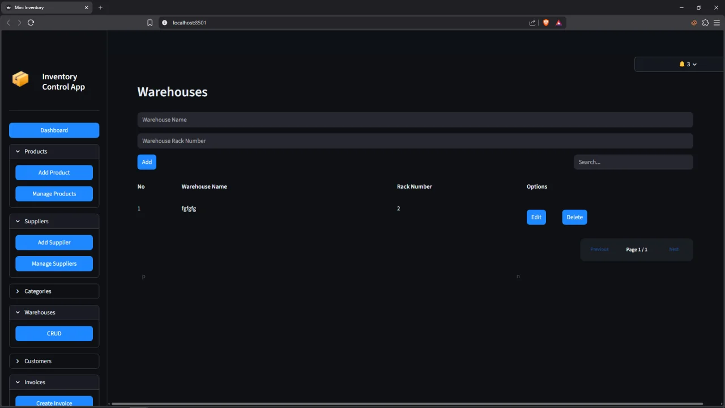Click the Search field
This screenshot has height=408, width=725.
pyautogui.click(x=633, y=162)
